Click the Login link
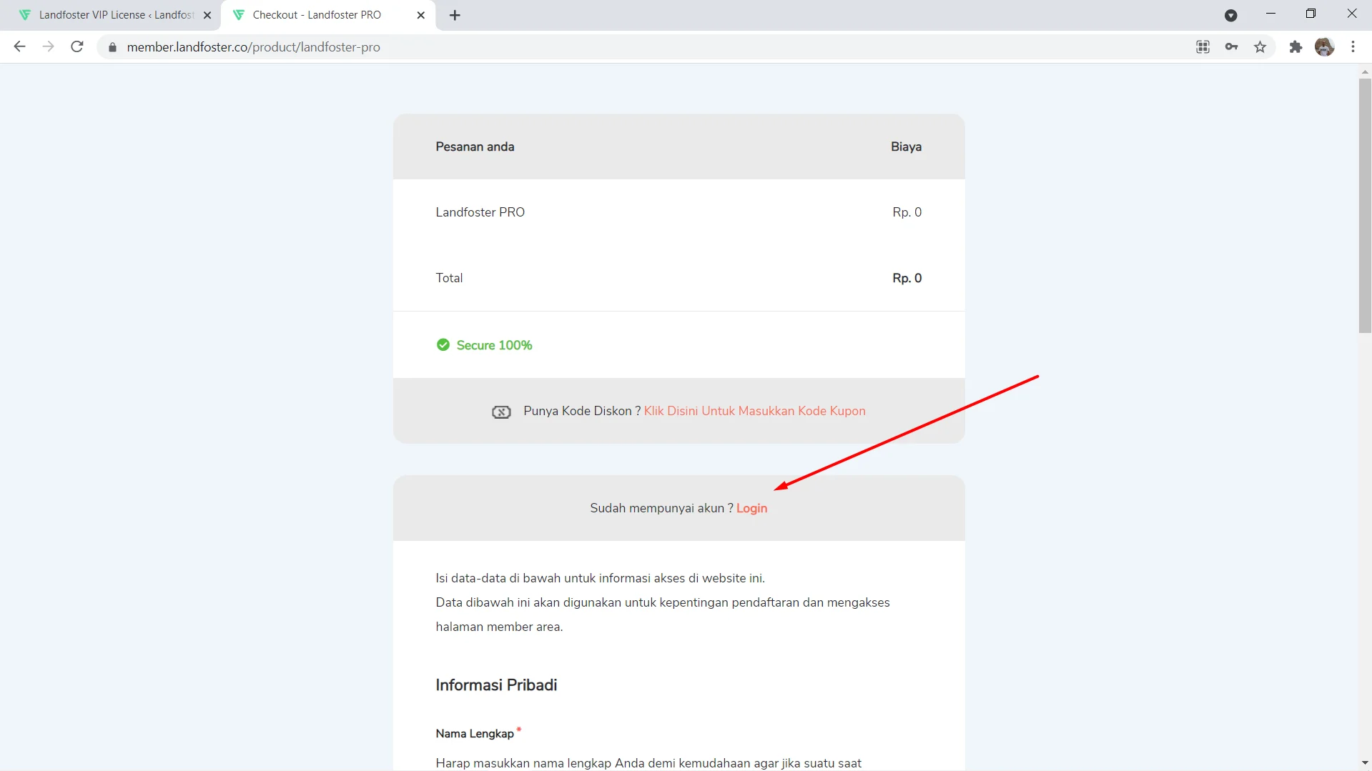Screen dimensions: 1372x771 pyautogui.click(x=751, y=508)
